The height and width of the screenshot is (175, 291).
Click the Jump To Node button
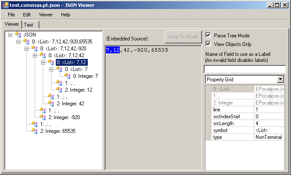[x=183, y=37]
